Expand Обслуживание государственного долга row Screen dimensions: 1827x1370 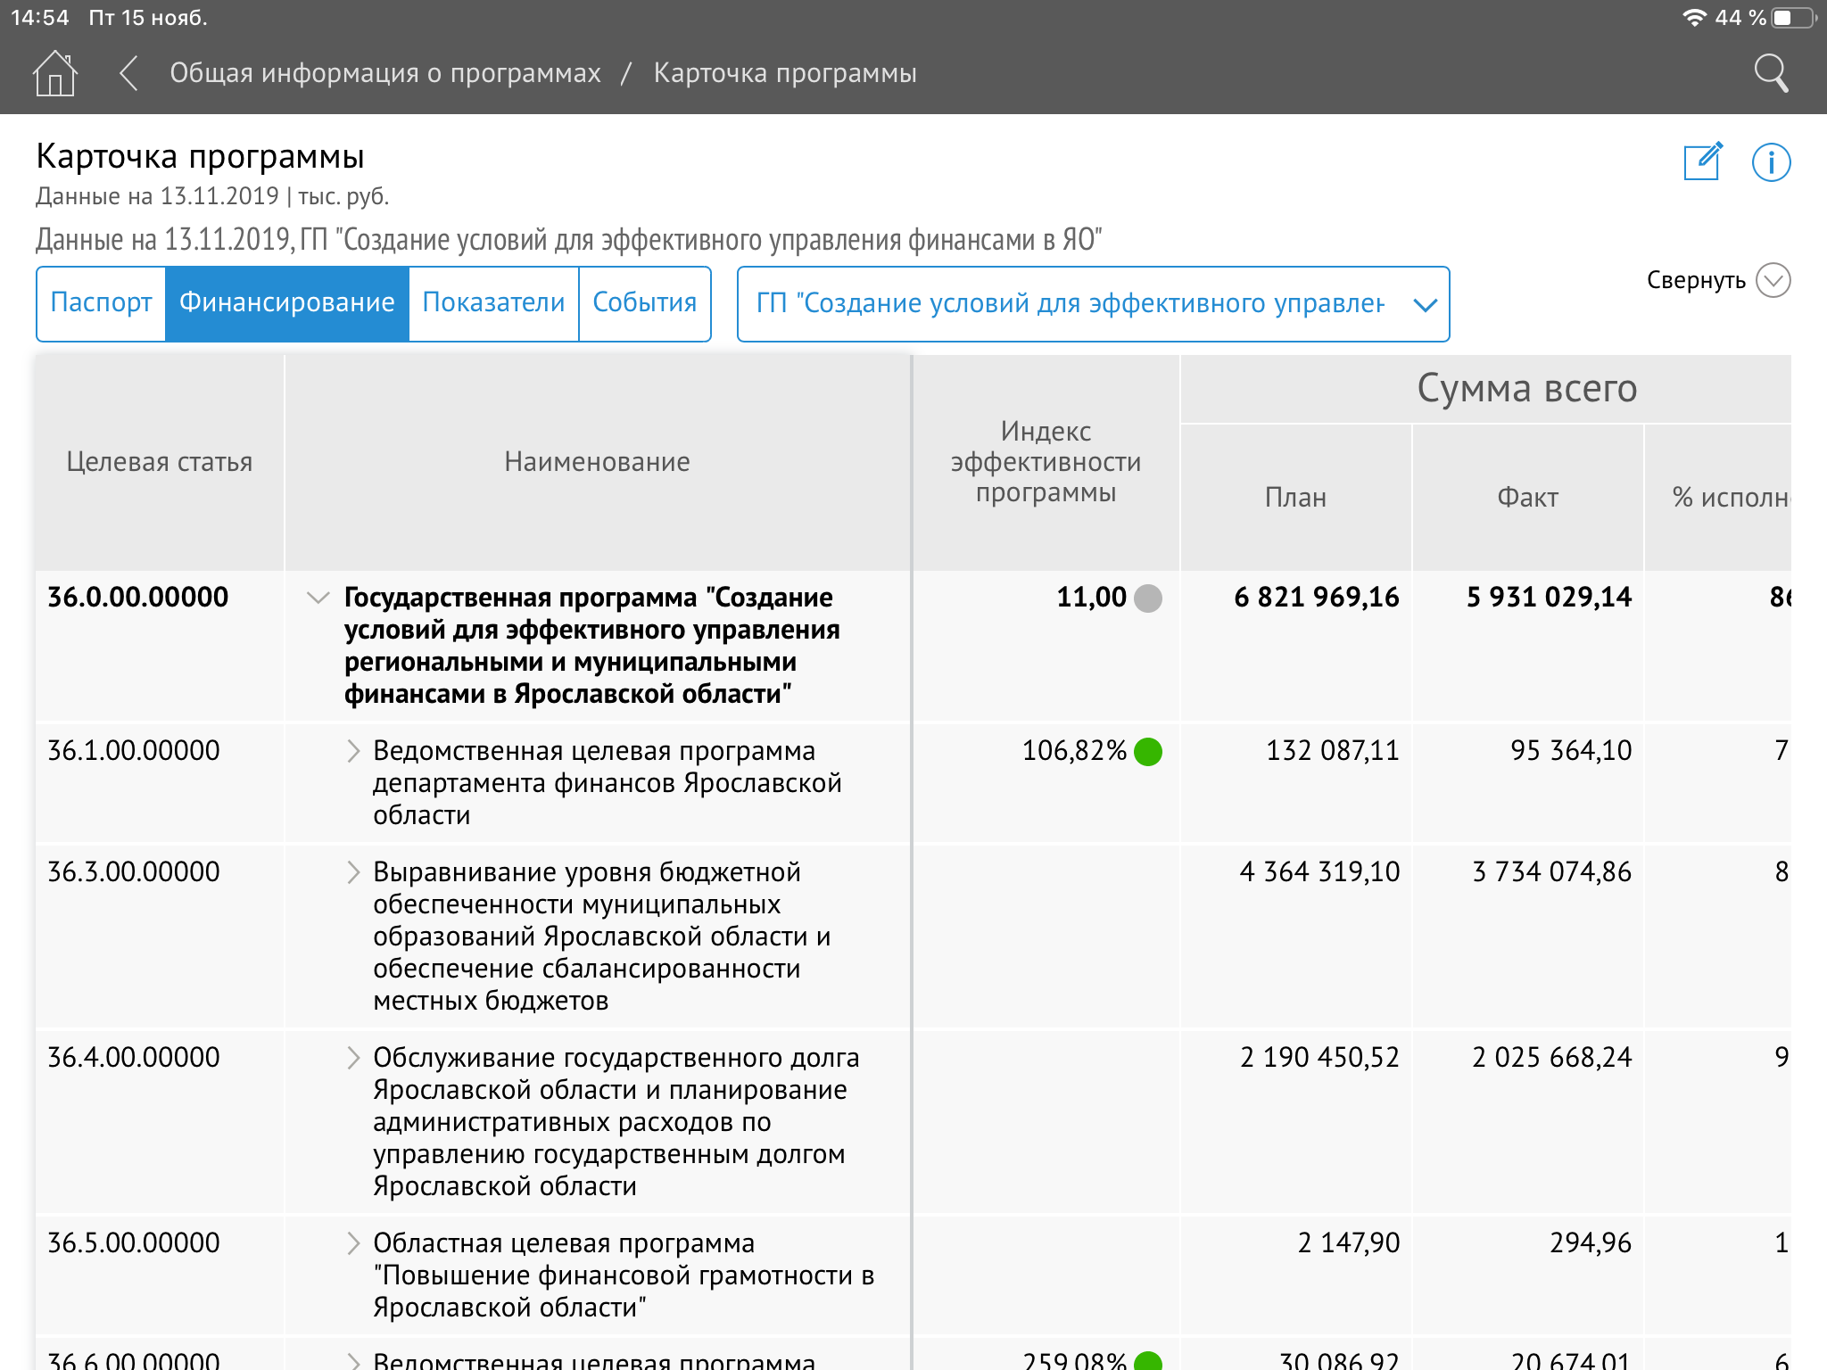353,1058
